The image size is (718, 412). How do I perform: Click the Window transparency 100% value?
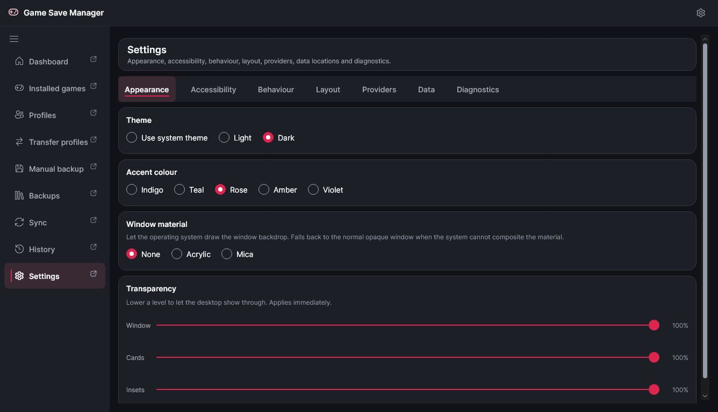(680, 326)
